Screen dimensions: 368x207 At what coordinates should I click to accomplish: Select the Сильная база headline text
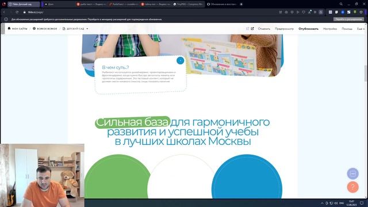pos(132,122)
